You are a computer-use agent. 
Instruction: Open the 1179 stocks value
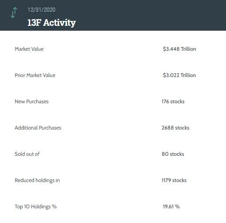click(174, 180)
